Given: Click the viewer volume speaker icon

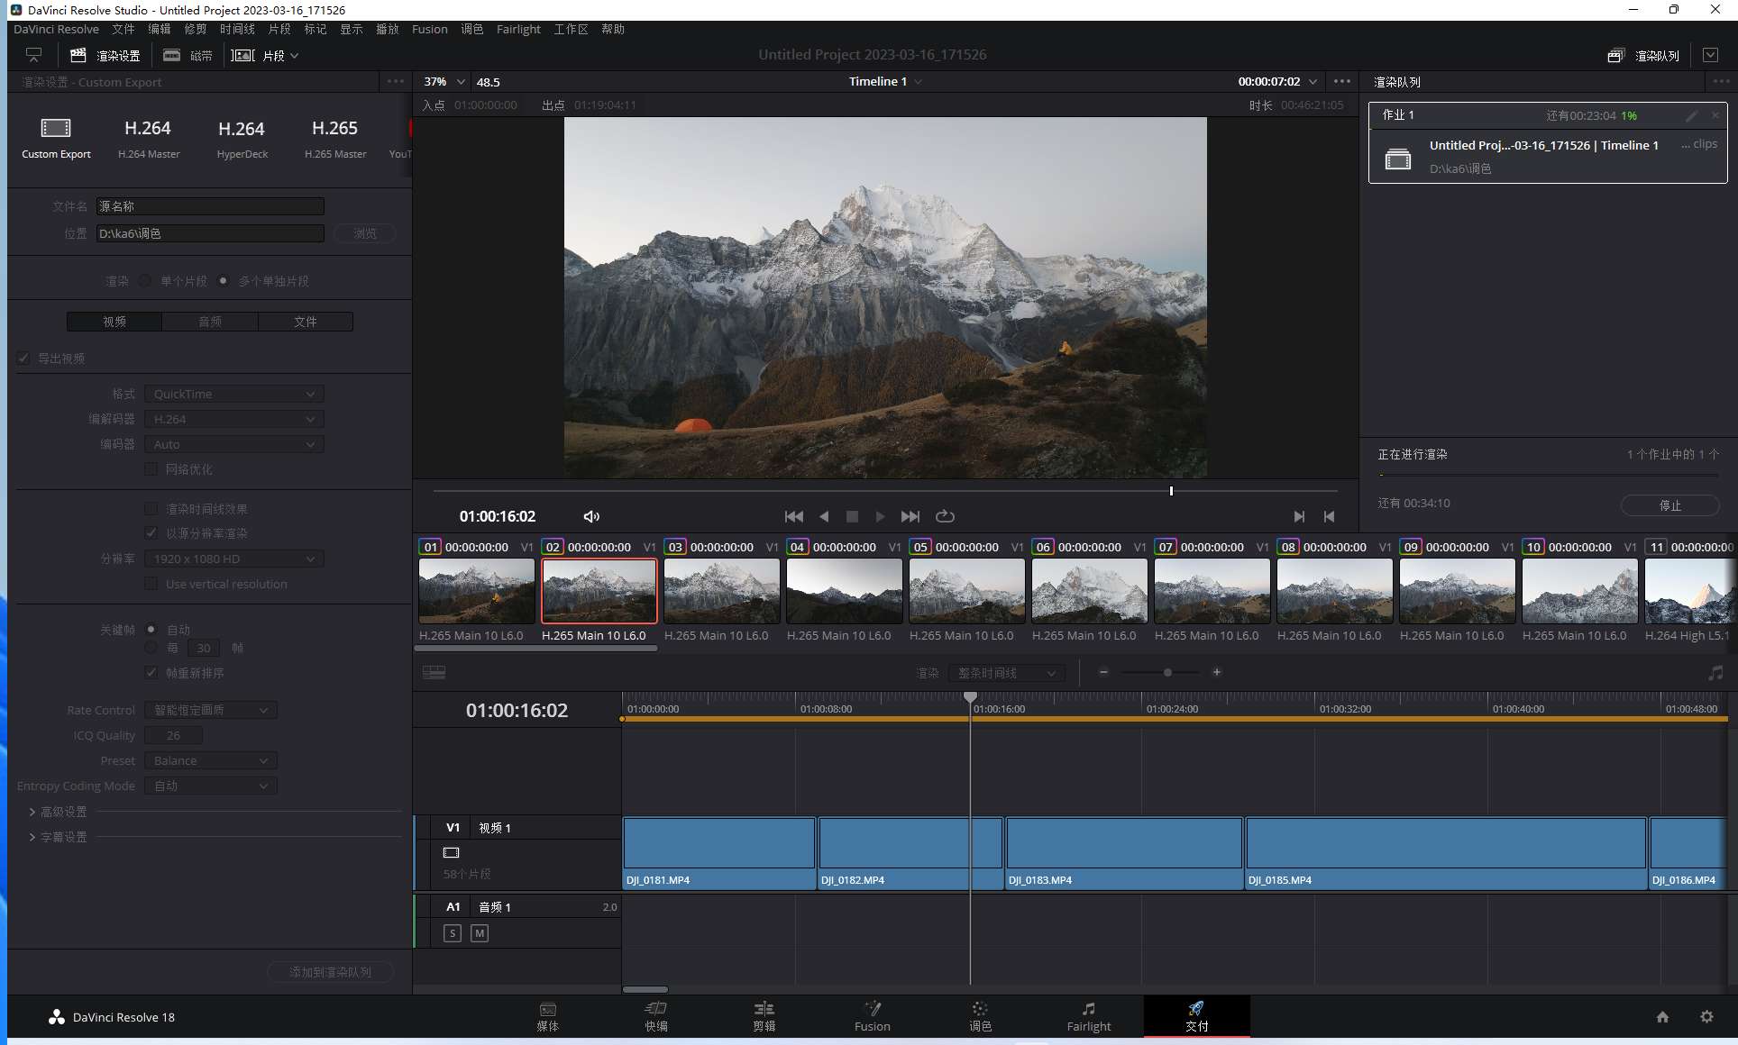Looking at the screenshot, I should click(x=591, y=516).
